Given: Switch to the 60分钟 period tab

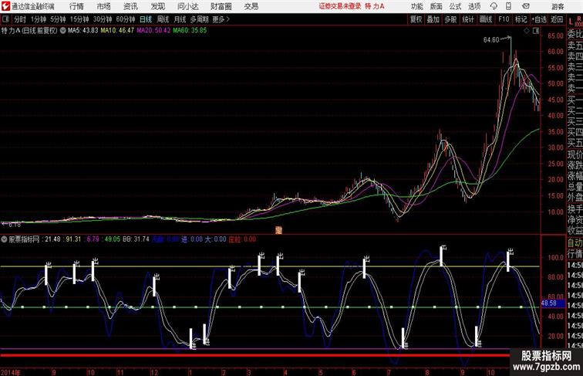Looking at the screenshot, I should (125, 19).
